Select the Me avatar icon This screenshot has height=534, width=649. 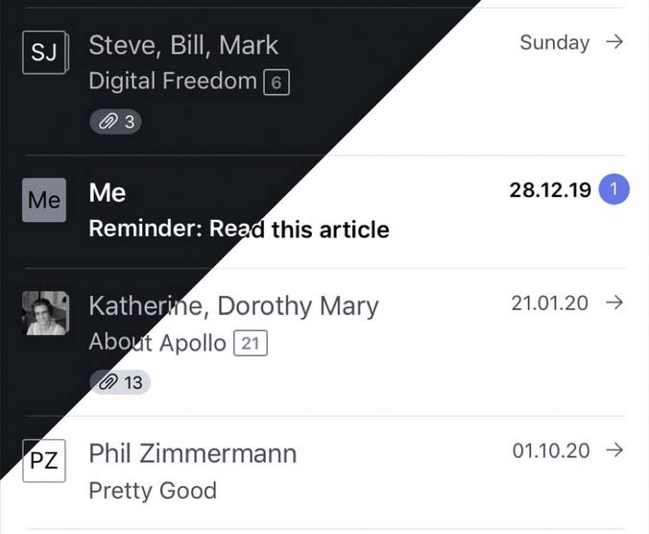click(x=44, y=200)
